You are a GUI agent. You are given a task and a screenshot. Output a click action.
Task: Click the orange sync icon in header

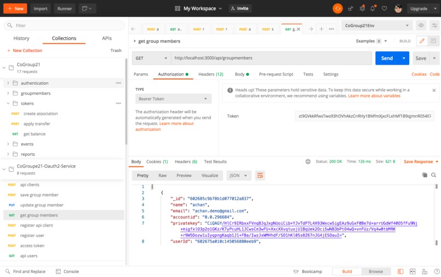[338, 8]
